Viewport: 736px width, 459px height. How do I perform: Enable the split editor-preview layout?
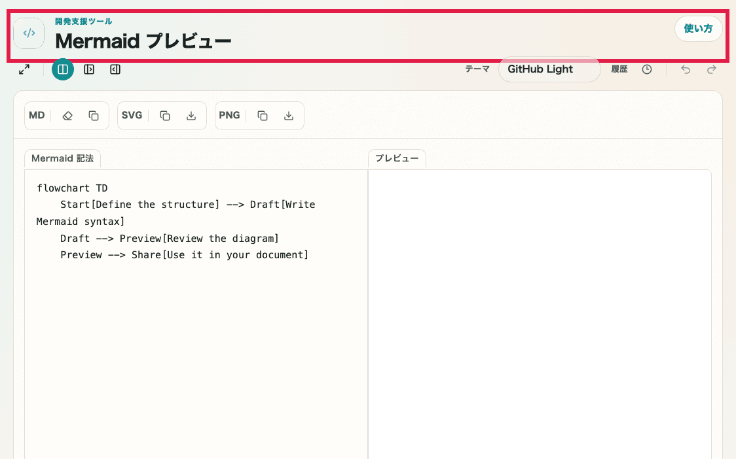[63, 69]
